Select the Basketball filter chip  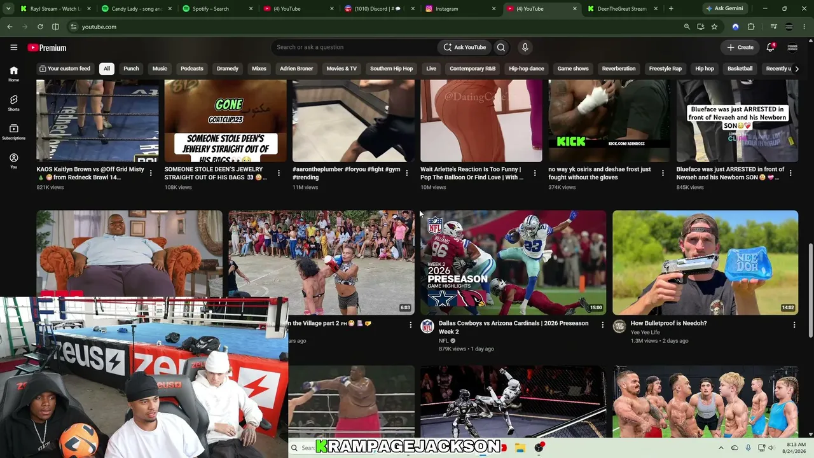click(x=740, y=69)
